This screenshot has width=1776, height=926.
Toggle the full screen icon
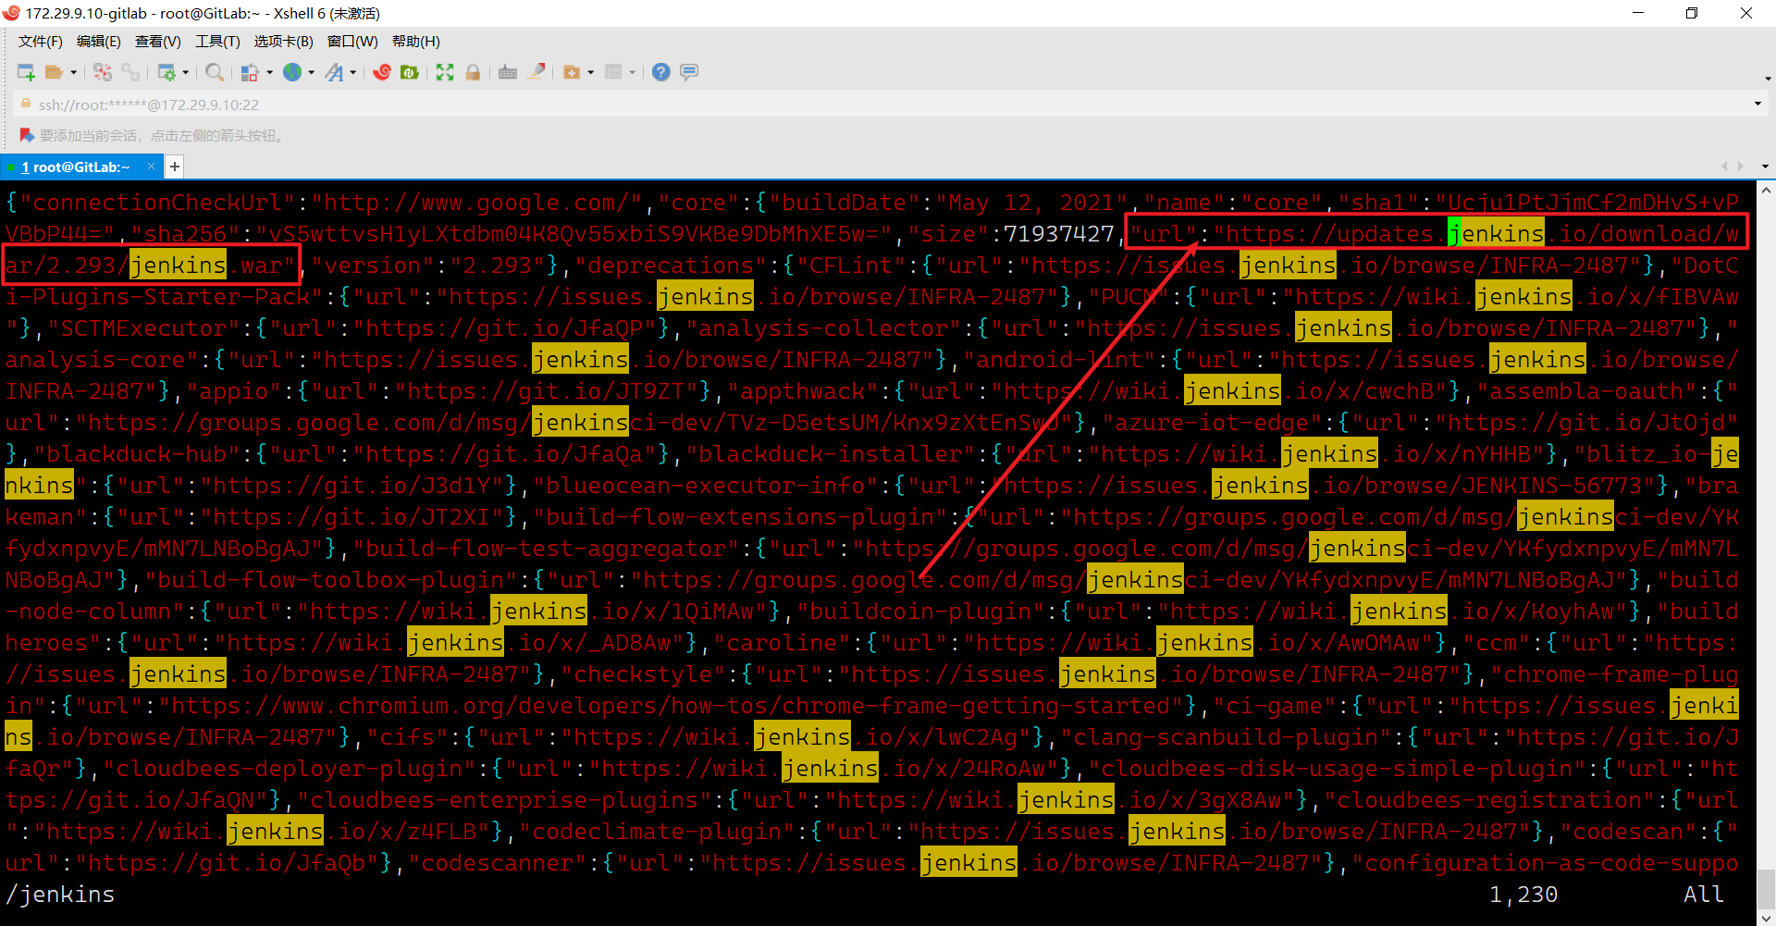[x=445, y=72]
